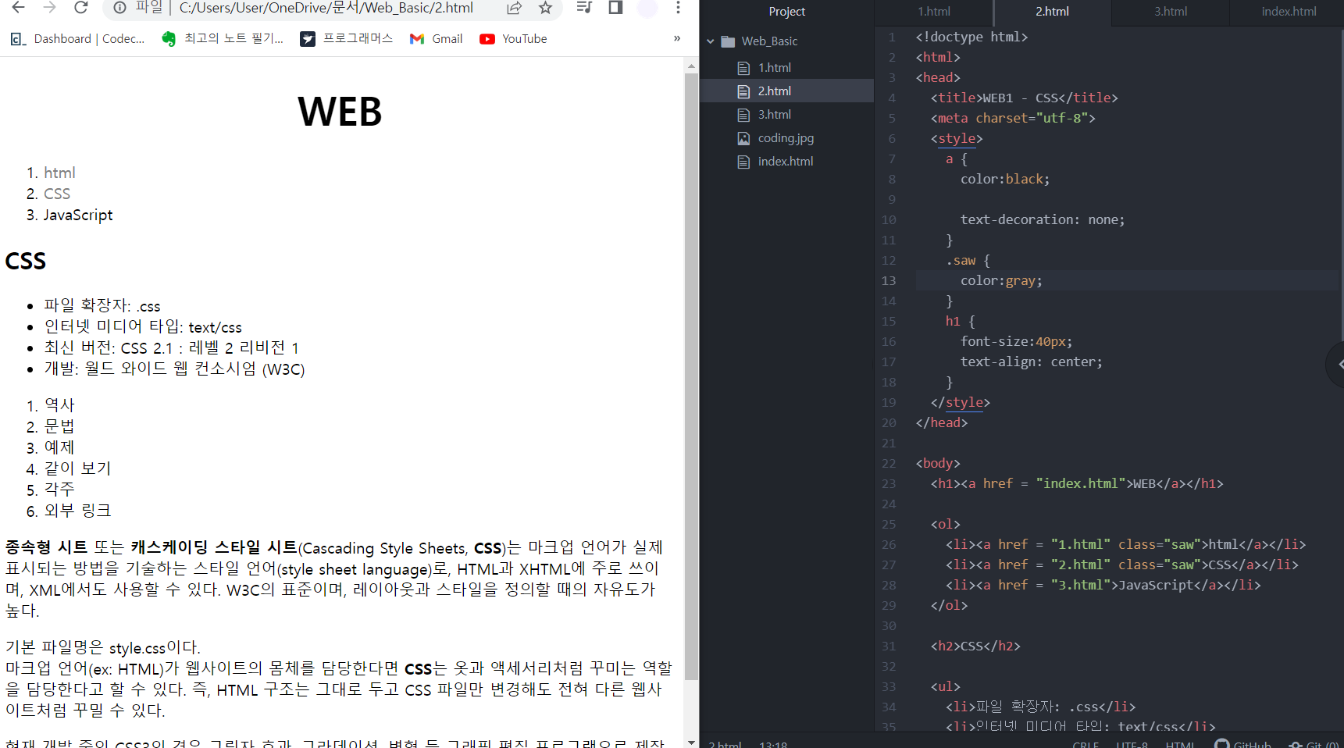The height and width of the screenshot is (748, 1344).
Task: Click the edge panel toggle arrow
Action: point(1336,365)
